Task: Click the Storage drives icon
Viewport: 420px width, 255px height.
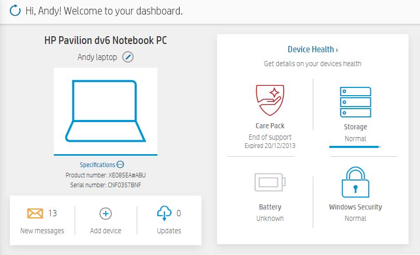Action: (355, 102)
